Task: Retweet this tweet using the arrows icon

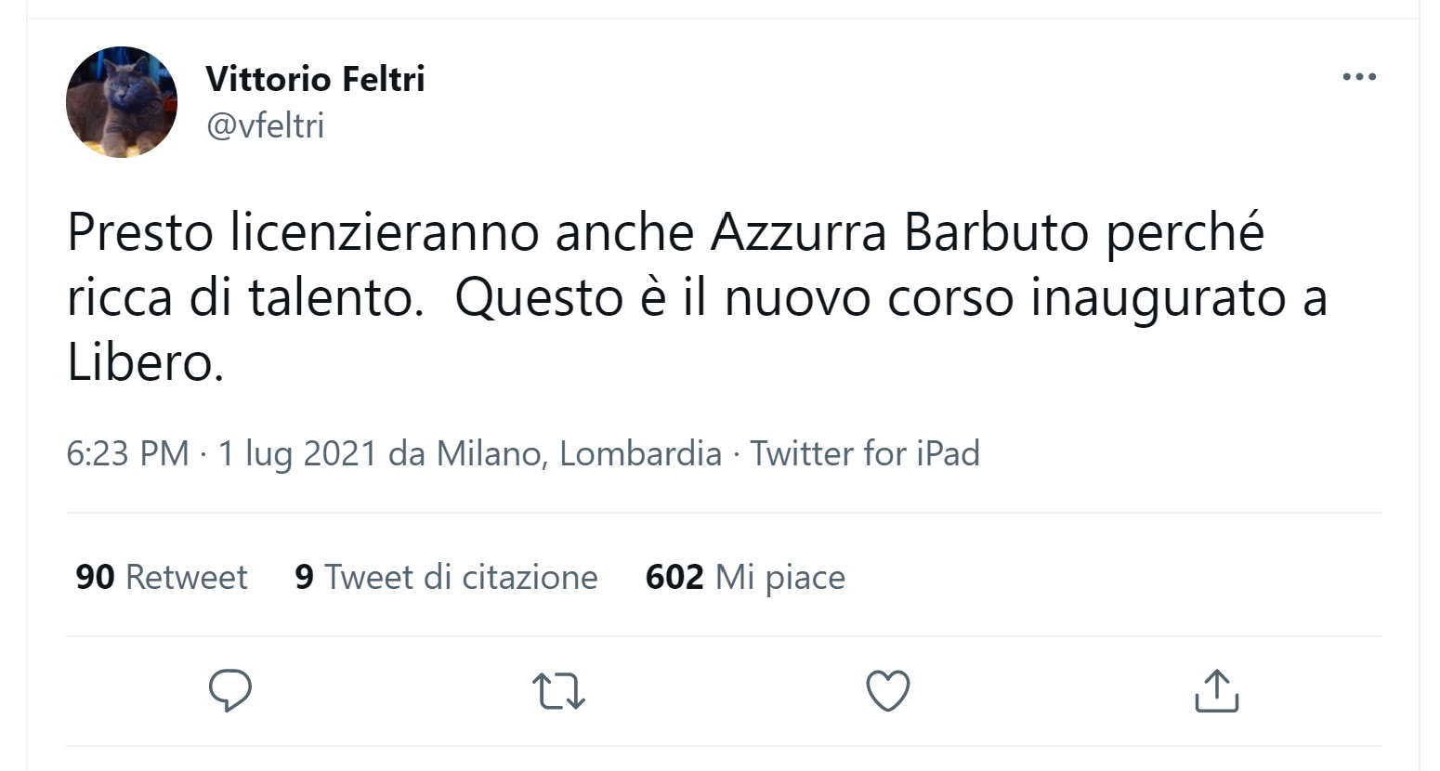Action: (558, 692)
